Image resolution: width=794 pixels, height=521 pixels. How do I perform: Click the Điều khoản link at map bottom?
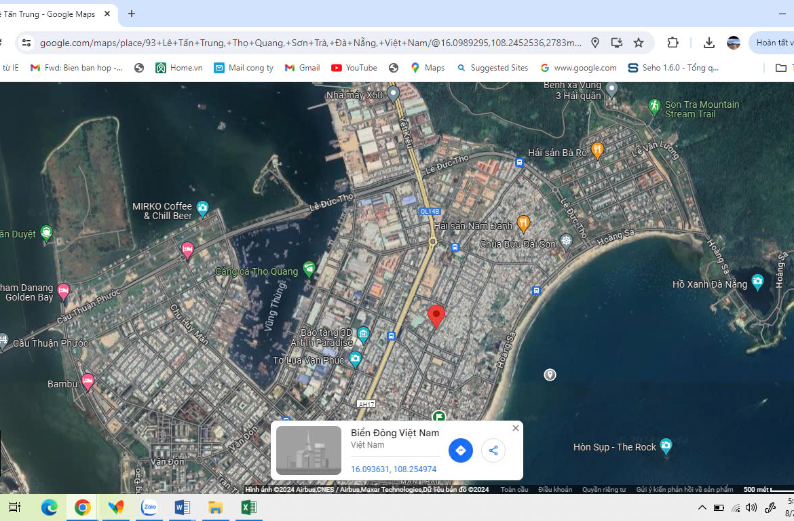coord(554,490)
